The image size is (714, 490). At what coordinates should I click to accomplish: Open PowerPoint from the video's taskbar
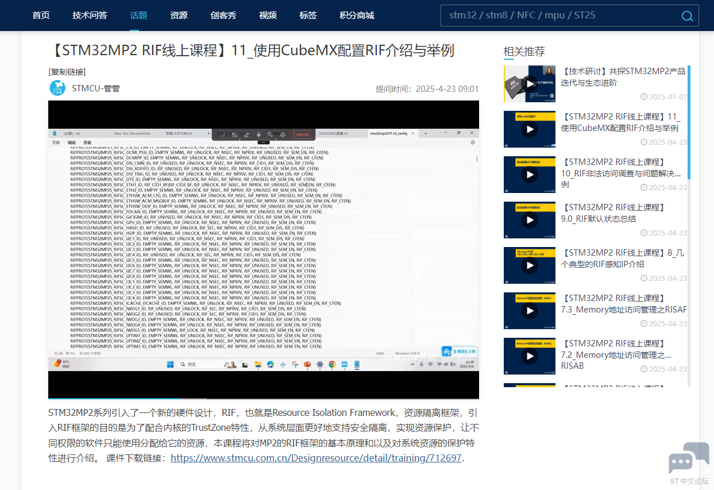[308, 364]
